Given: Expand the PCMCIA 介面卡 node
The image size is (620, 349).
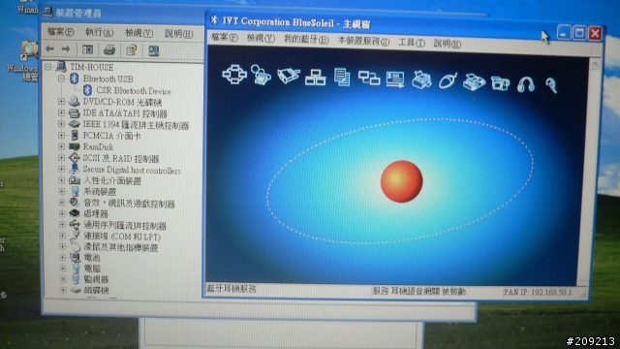Looking at the screenshot, I should point(61,136).
